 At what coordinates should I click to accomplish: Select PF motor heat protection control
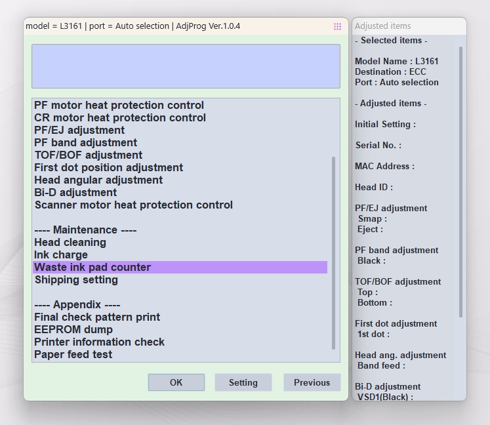[119, 105]
